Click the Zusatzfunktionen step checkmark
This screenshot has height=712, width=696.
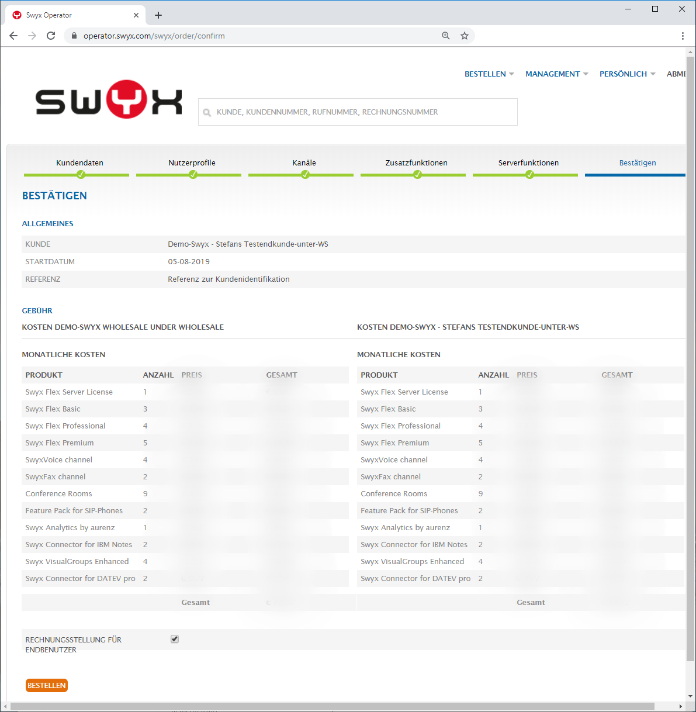(x=417, y=174)
